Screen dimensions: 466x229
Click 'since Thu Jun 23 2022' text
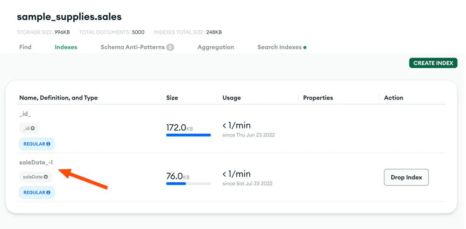(x=248, y=135)
